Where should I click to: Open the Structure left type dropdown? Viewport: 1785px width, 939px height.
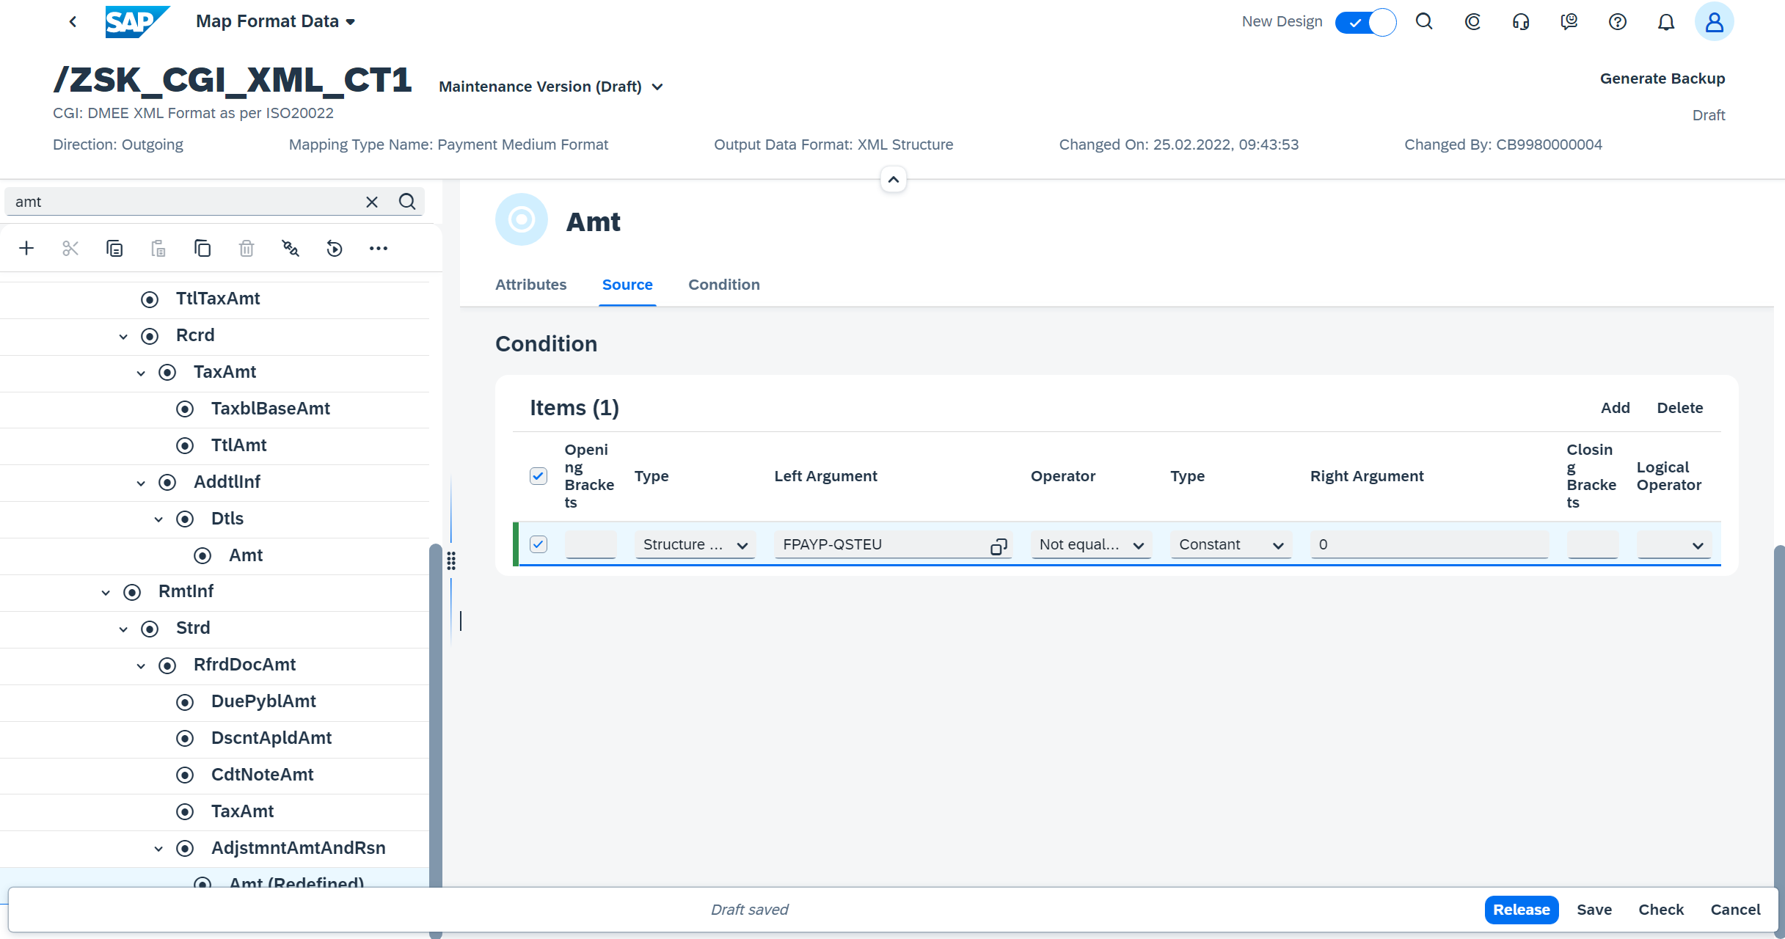695,545
